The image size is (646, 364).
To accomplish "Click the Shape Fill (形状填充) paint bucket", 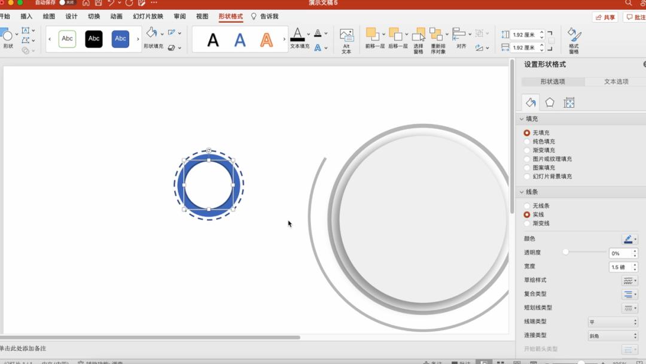I will (152, 34).
